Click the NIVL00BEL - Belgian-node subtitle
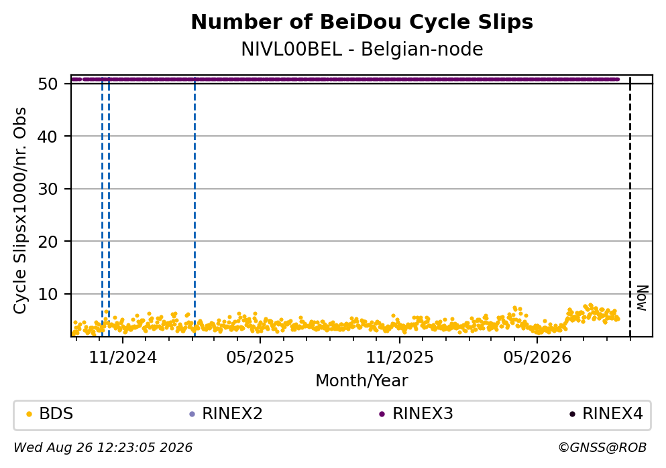Viewport: 666px width, 468px height. pyautogui.click(x=362, y=50)
